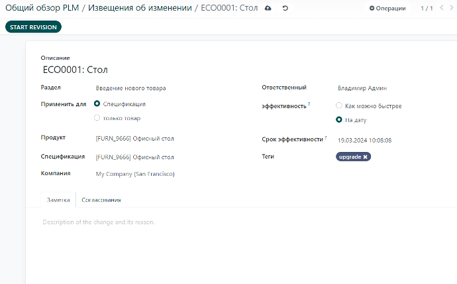
Task: Click the Применить для label
Action: [64, 104]
